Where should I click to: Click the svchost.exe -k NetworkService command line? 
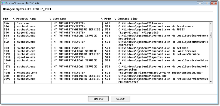click(159, 54)
